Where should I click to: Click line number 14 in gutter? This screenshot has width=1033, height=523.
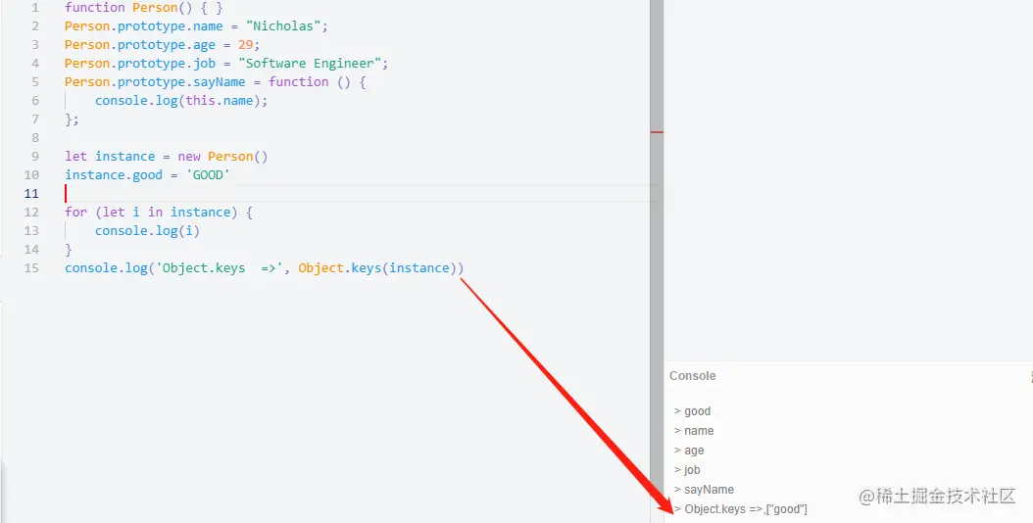(x=31, y=249)
